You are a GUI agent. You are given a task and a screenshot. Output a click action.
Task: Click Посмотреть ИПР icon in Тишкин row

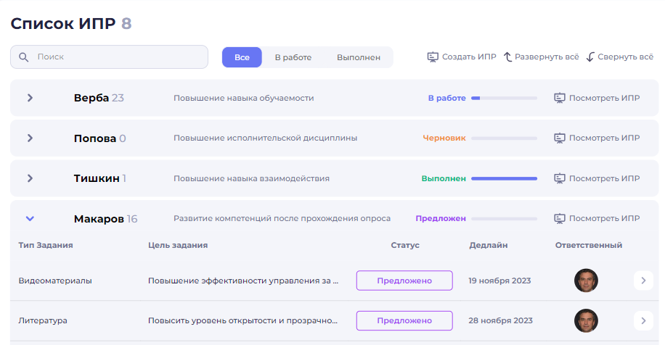coord(560,178)
